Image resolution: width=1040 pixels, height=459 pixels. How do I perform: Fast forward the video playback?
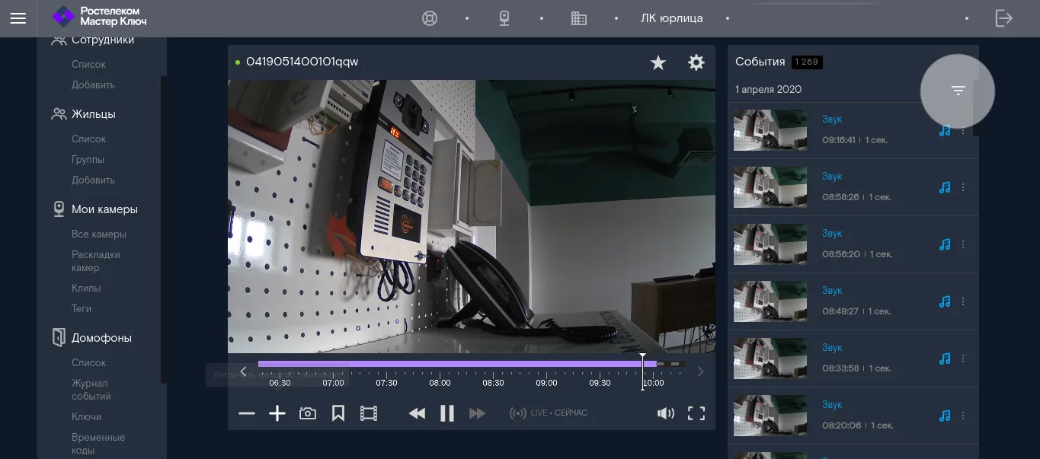click(x=478, y=413)
